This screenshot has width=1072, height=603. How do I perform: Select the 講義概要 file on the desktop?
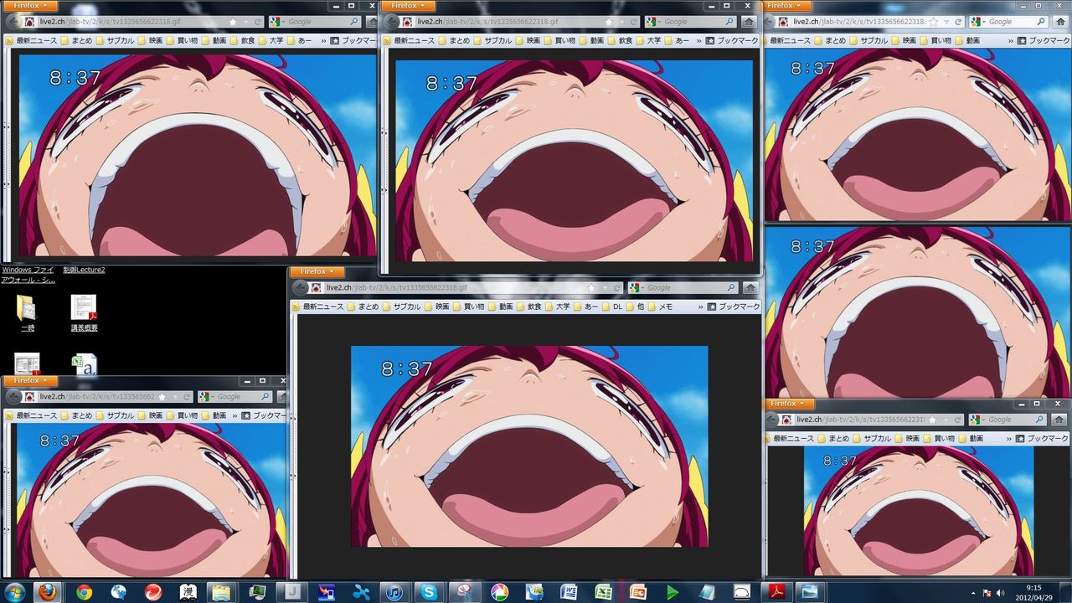84,313
